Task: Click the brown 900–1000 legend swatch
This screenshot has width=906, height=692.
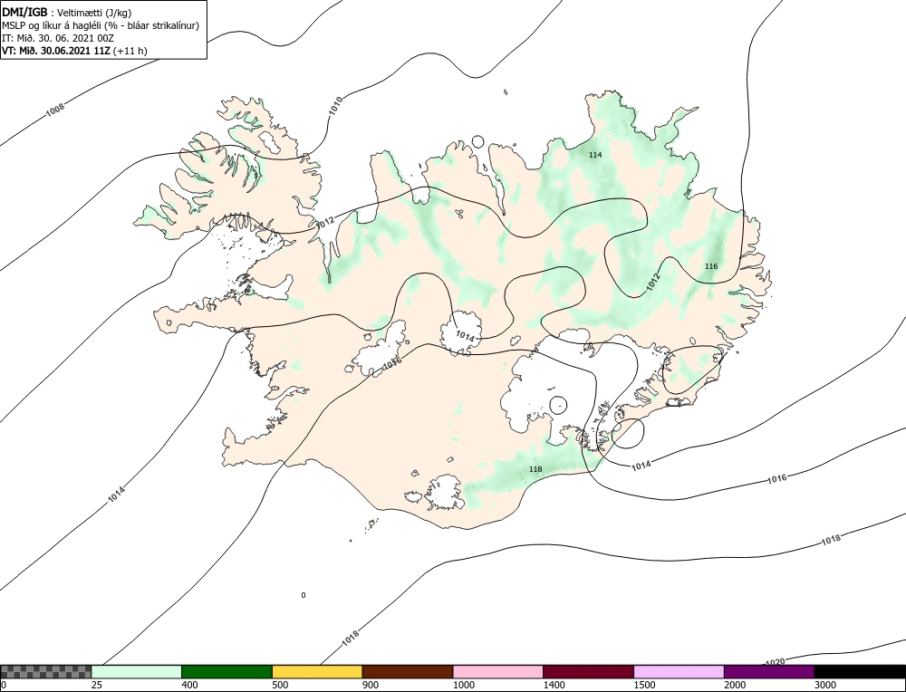Action: [408, 671]
